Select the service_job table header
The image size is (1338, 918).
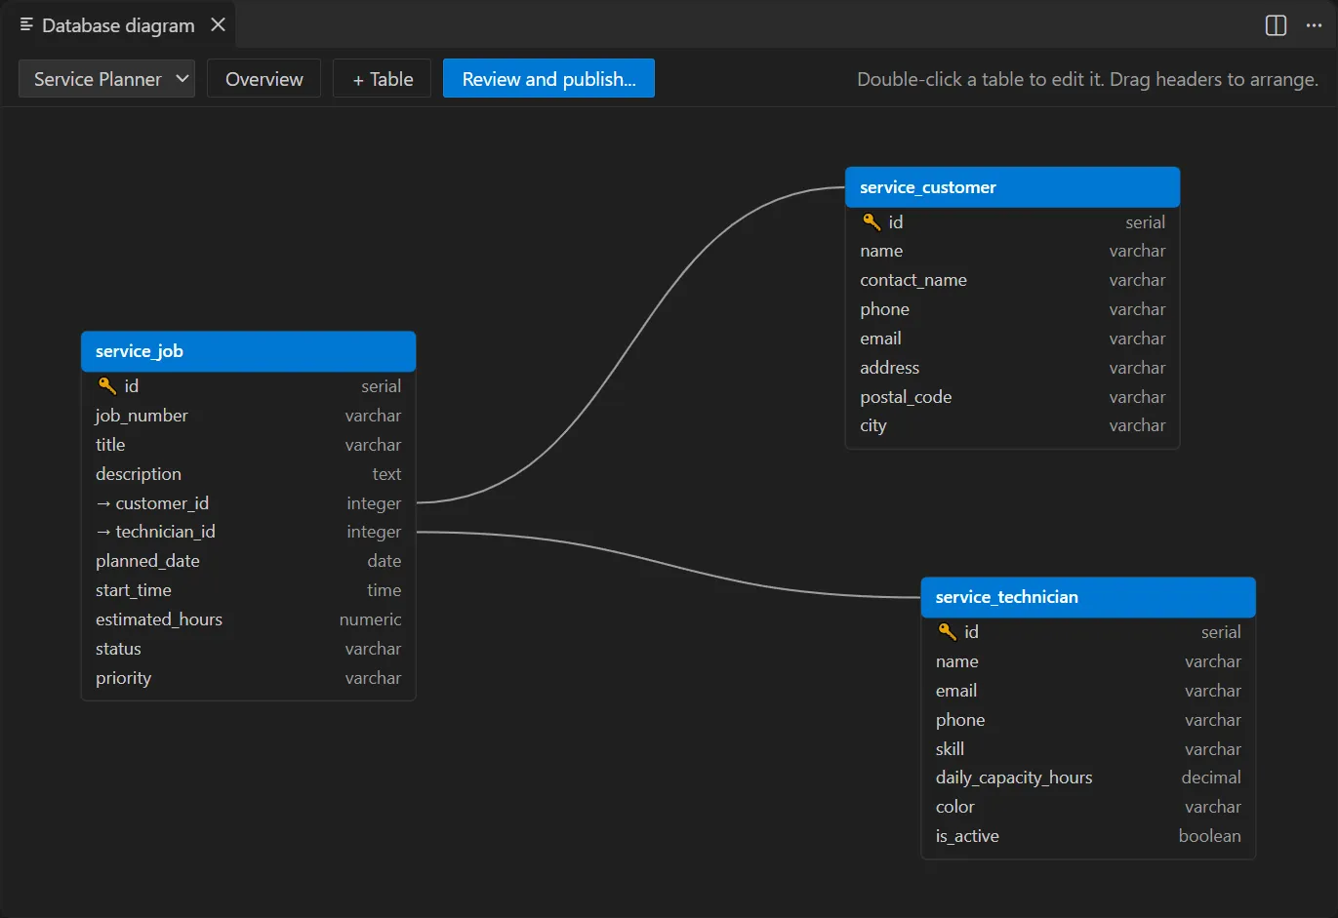[x=249, y=351]
